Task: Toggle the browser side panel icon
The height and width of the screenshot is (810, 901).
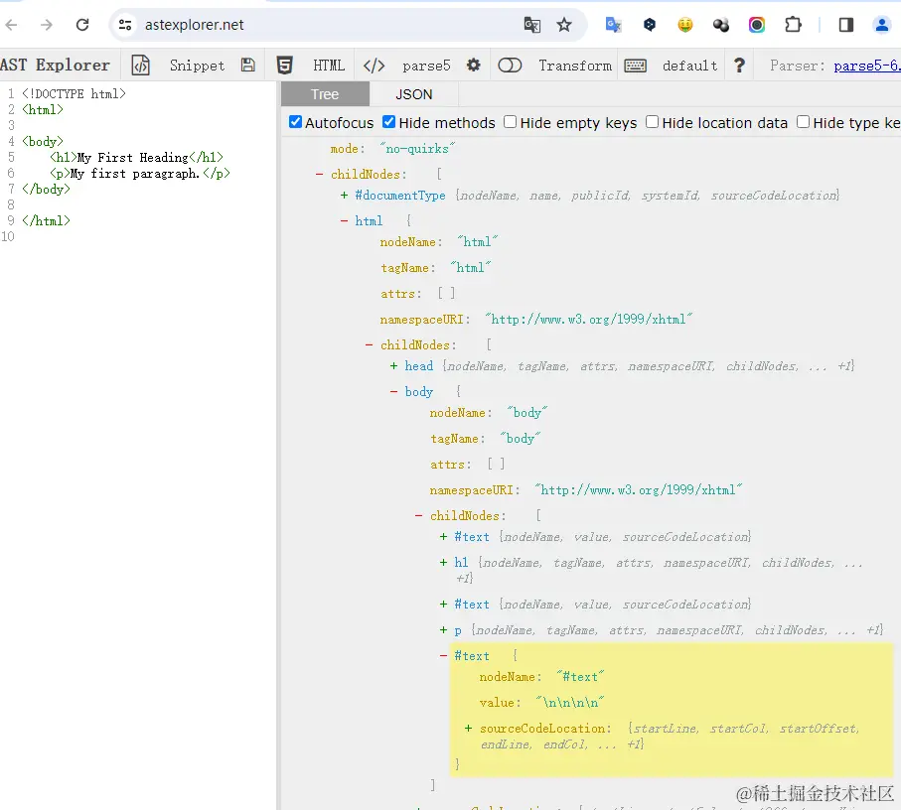Action: [x=845, y=25]
